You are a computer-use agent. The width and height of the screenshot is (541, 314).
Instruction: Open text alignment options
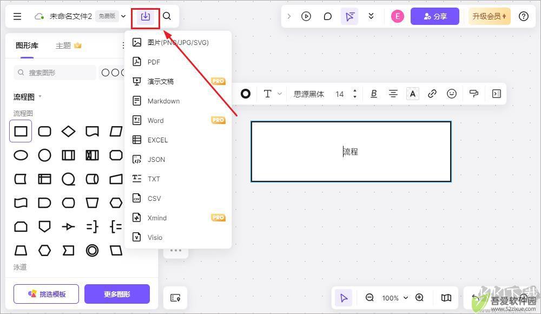click(393, 94)
